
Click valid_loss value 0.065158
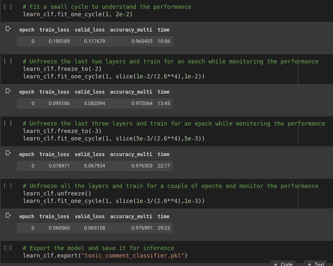[x=94, y=228]
